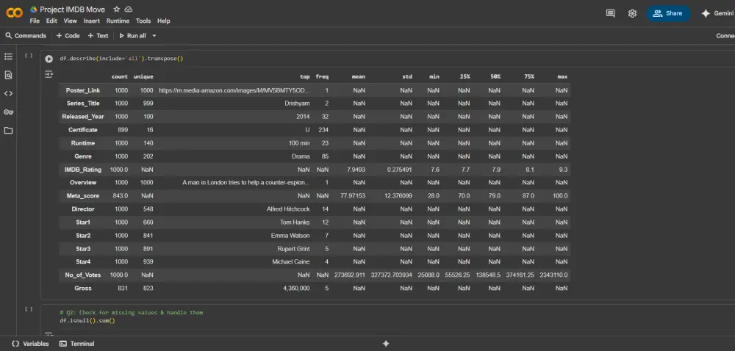Open the File menu
Viewport: 735px width, 351px height.
[35, 21]
